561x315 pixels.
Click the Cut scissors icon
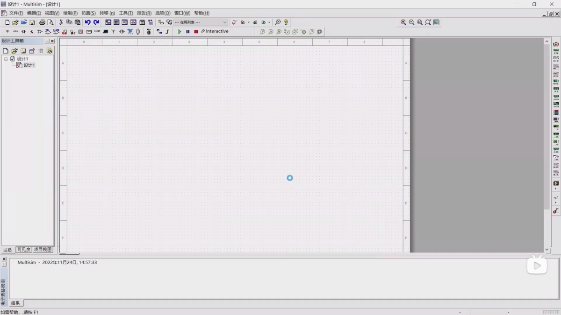[61, 22]
